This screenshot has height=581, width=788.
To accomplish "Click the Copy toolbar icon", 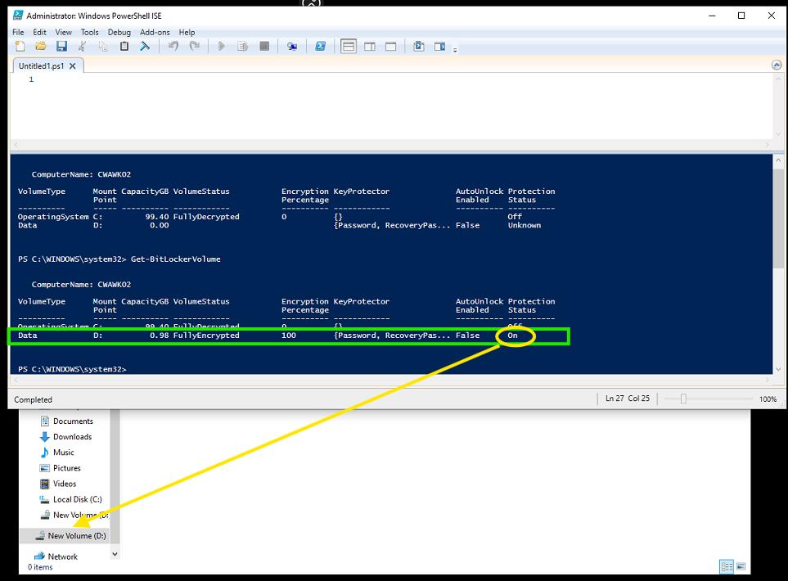I will tap(104, 47).
